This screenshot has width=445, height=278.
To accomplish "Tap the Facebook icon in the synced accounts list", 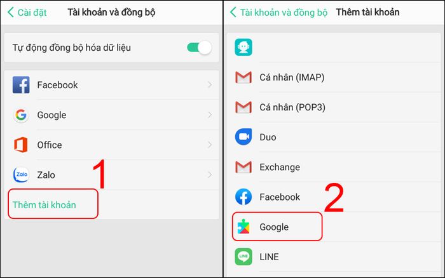I will click(21, 84).
